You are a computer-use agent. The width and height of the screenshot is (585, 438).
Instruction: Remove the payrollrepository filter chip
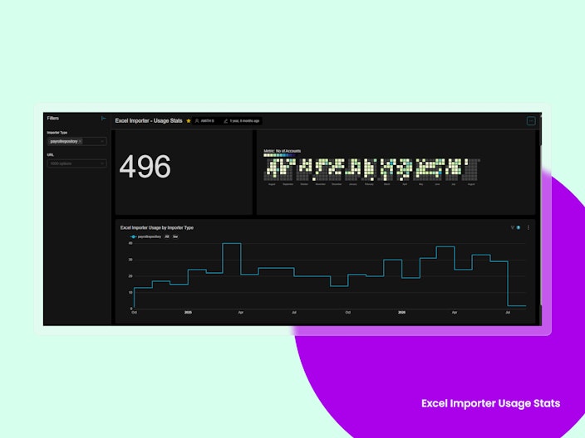[x=80, y=142]
